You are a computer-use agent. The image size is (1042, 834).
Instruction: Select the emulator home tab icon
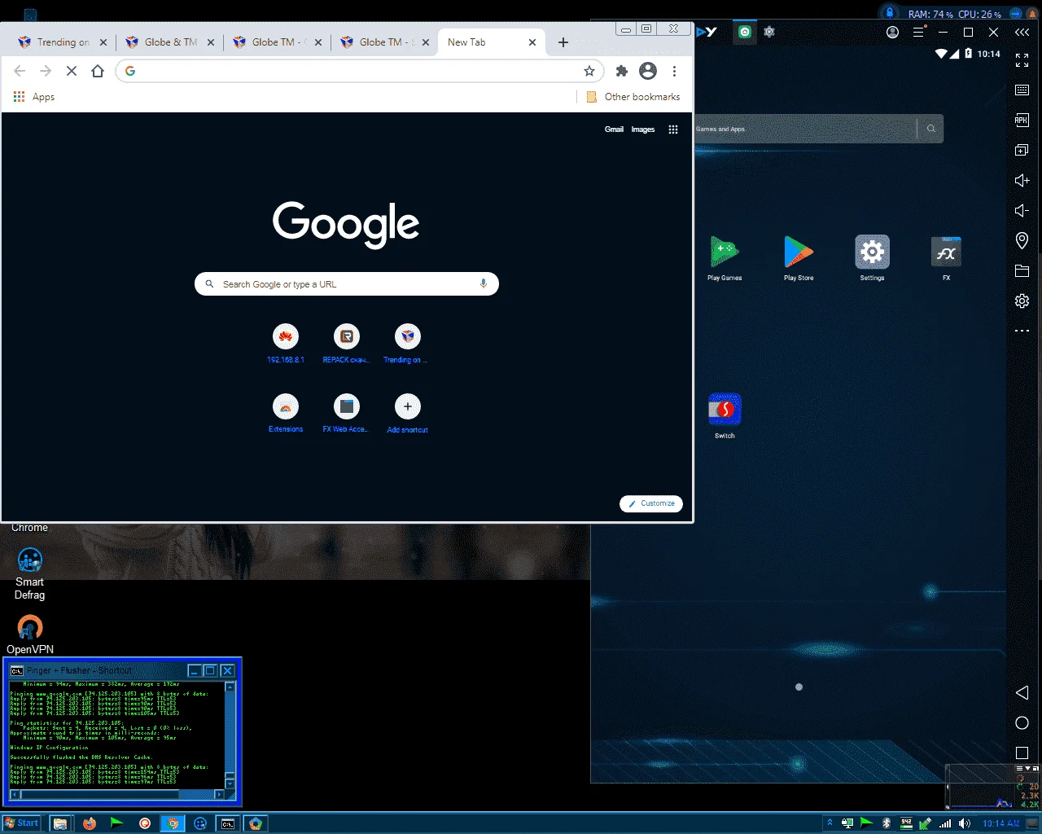pyautogui.click(x=745, y=32)
